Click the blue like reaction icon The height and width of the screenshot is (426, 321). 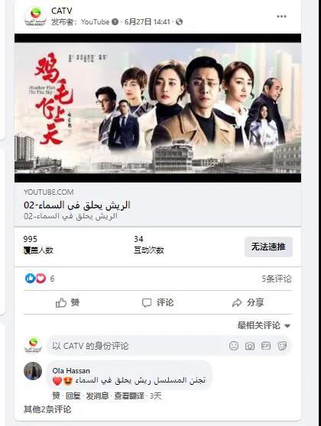coord(30,278)
